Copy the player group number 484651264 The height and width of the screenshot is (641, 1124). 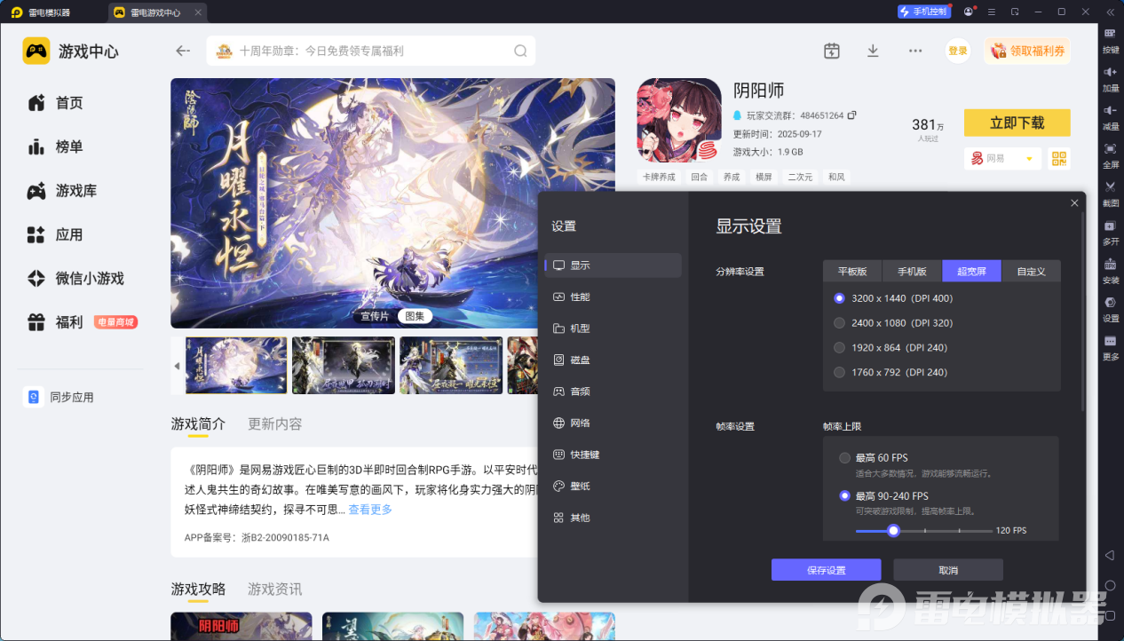(x=852, y=115)
